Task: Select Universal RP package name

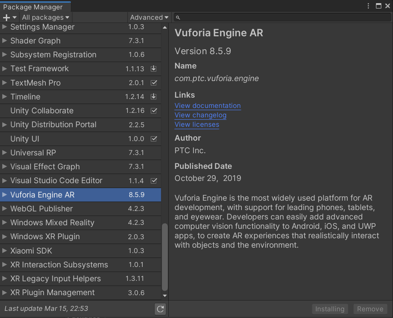Action: click(x=33, y=153)
